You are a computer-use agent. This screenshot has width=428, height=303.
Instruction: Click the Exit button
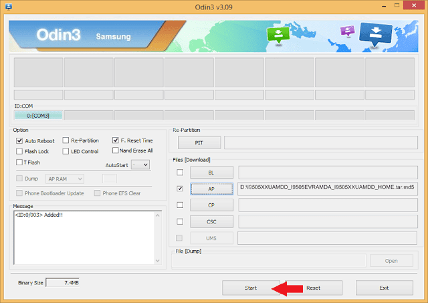point(384,288)
